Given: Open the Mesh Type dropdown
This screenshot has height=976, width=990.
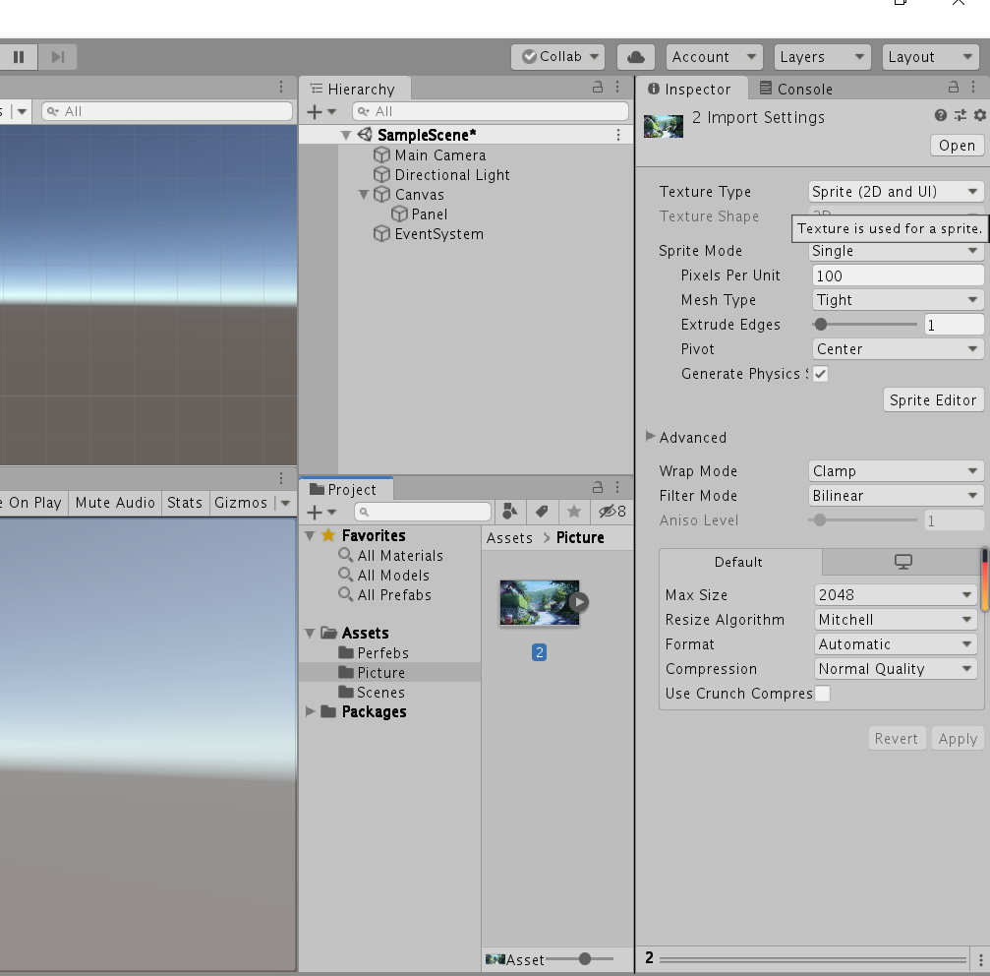Looking at the screenshot, I should point(898,300).
